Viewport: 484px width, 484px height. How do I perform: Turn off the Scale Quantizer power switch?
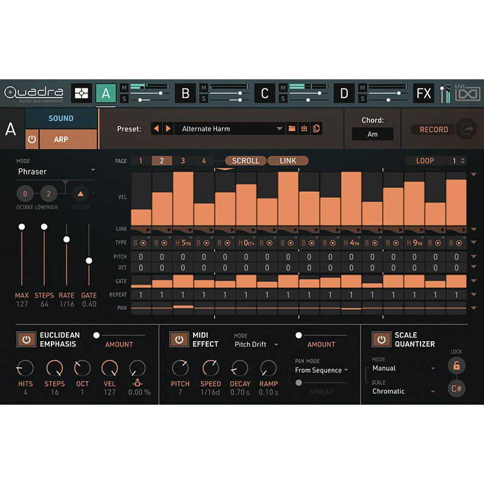click(381, 339)
